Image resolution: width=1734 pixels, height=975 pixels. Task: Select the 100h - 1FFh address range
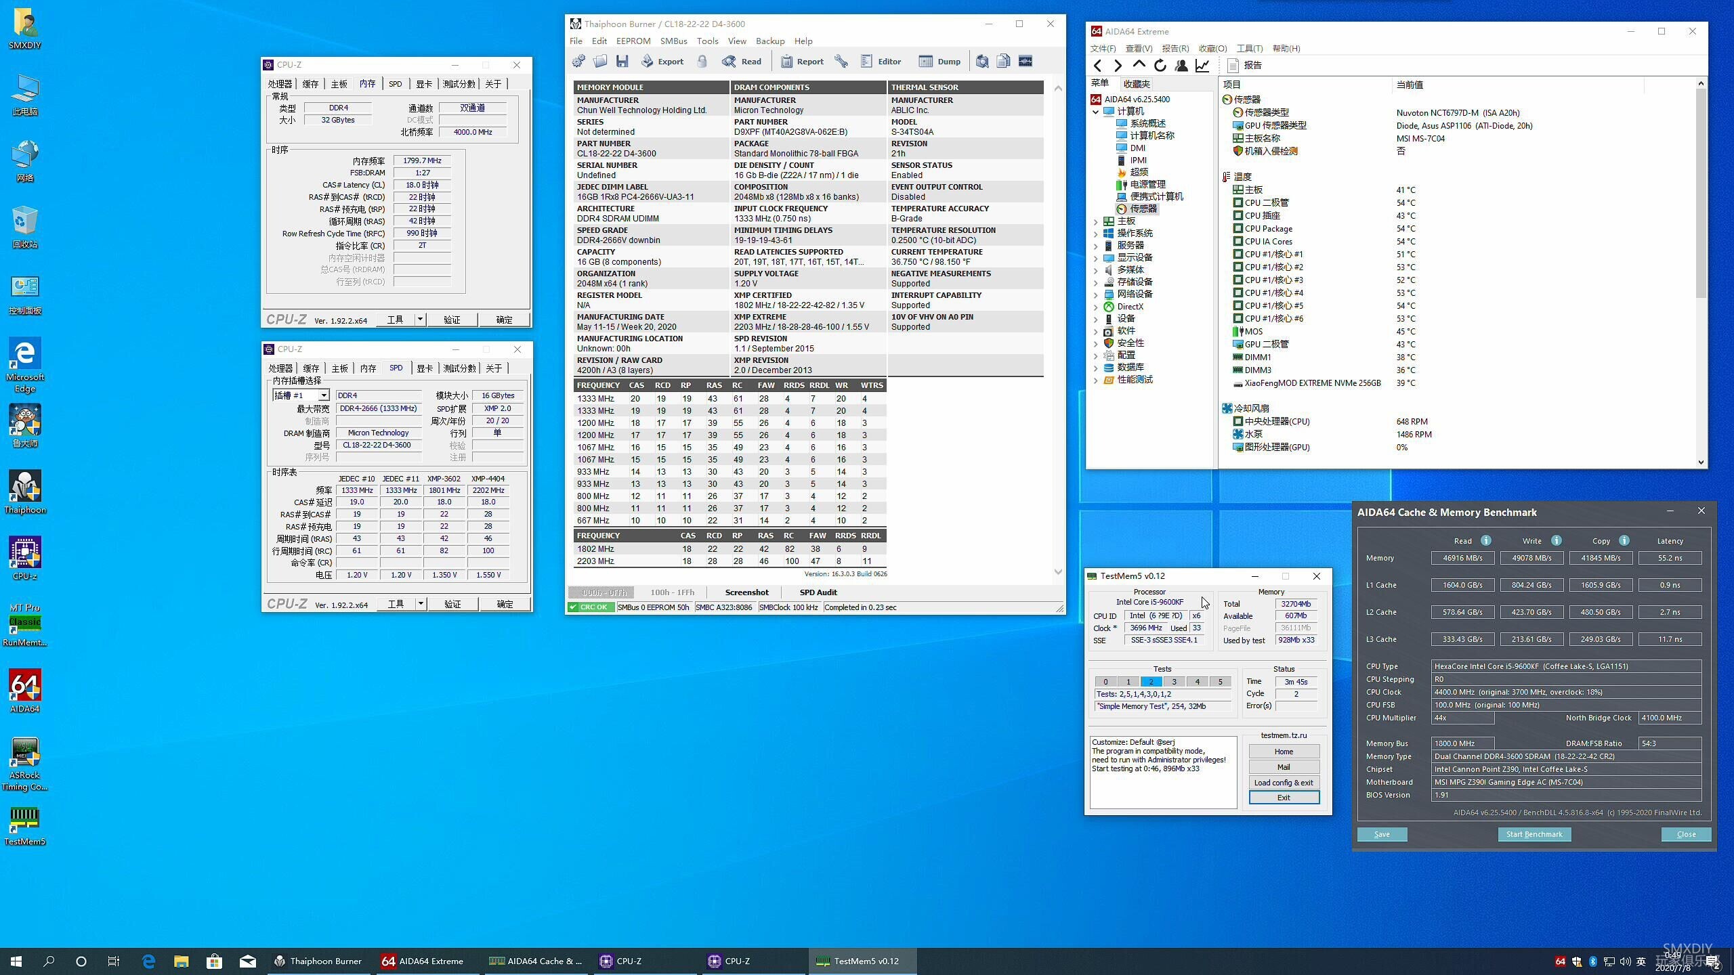[x=672, y=592]
